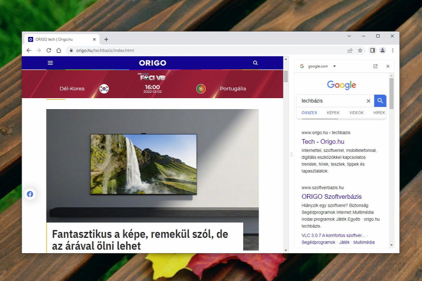Click the side panel scroll down arrow
This screenshot has height=281, width=422.
click(391, 245)
